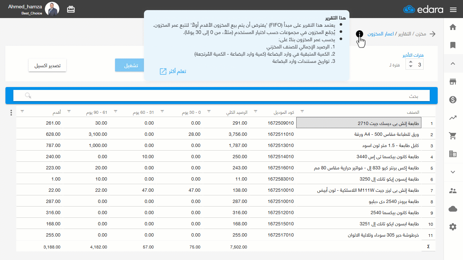Select row طابعة إتش بى ديسك جيت 2710
Screen dimensions: 463x260
(x=359, y=123)
